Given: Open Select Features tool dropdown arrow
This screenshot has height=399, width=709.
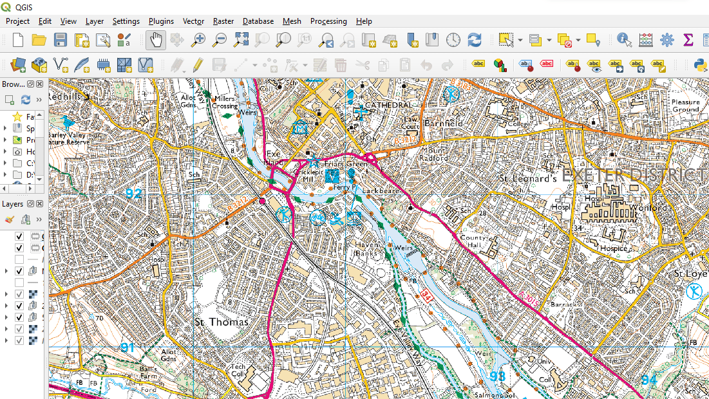Looking at the screenshot, I should click(x=520, y=40).
